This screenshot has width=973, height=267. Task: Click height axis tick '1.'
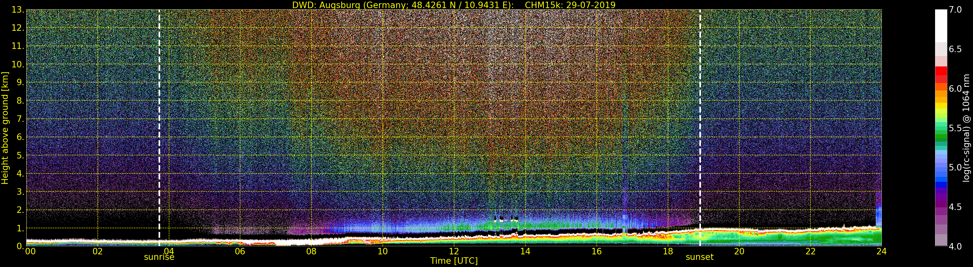[x=20, y=228]
